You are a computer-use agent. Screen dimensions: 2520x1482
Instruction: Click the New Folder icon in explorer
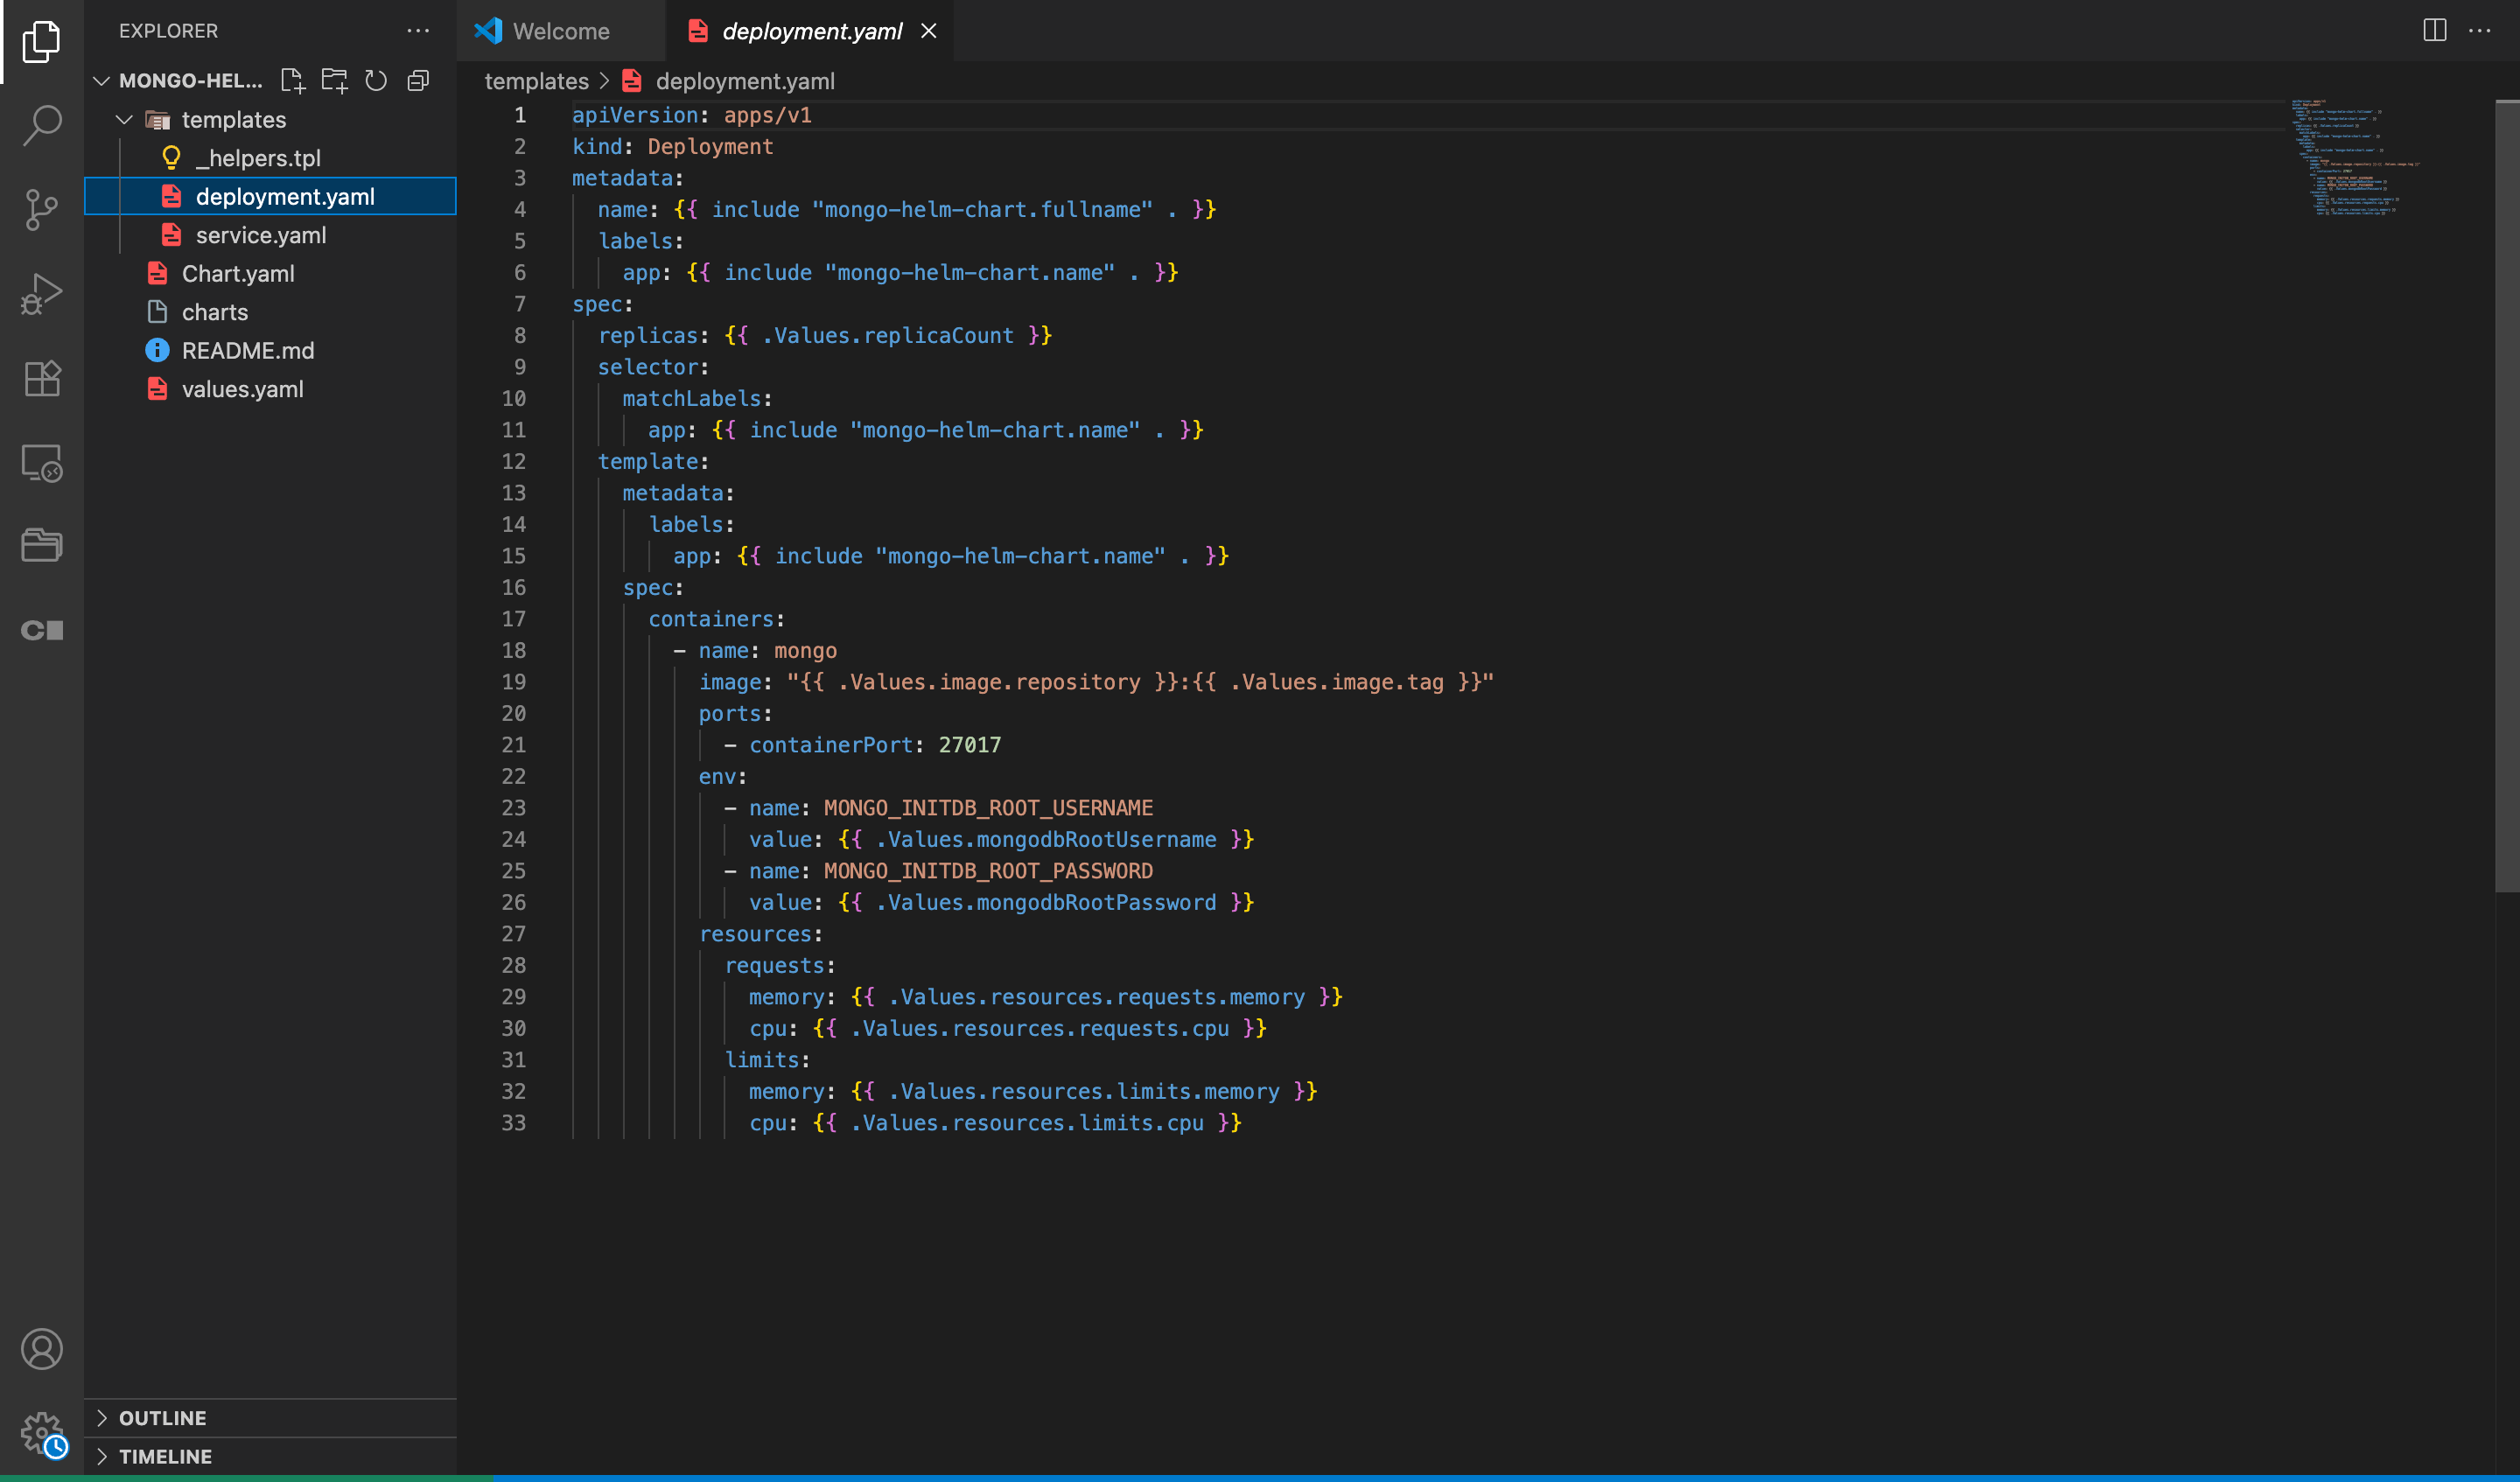pos(334,81)
